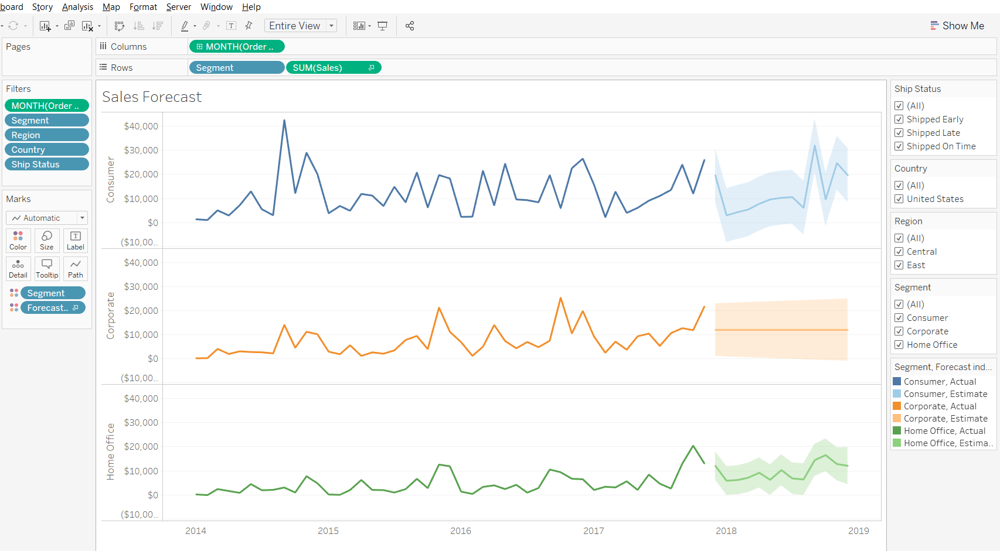Click the Swap Rows and Columns icon
1000x551 pixels.
[x=120, y=26]
